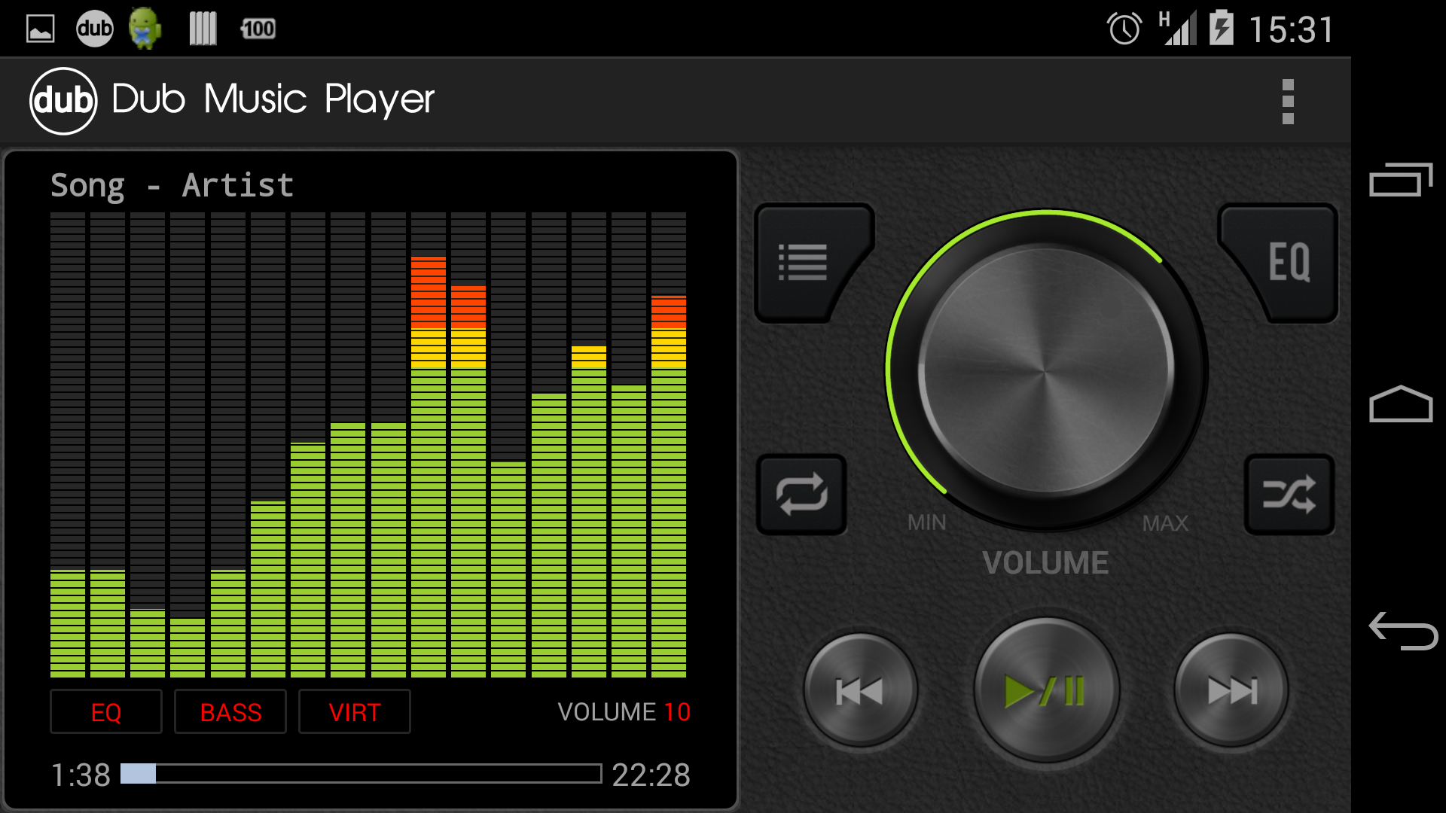The height and width of the screenshot is (813, 1446).
Task: Enable shuffle playback
Action: pos(1289,495)
